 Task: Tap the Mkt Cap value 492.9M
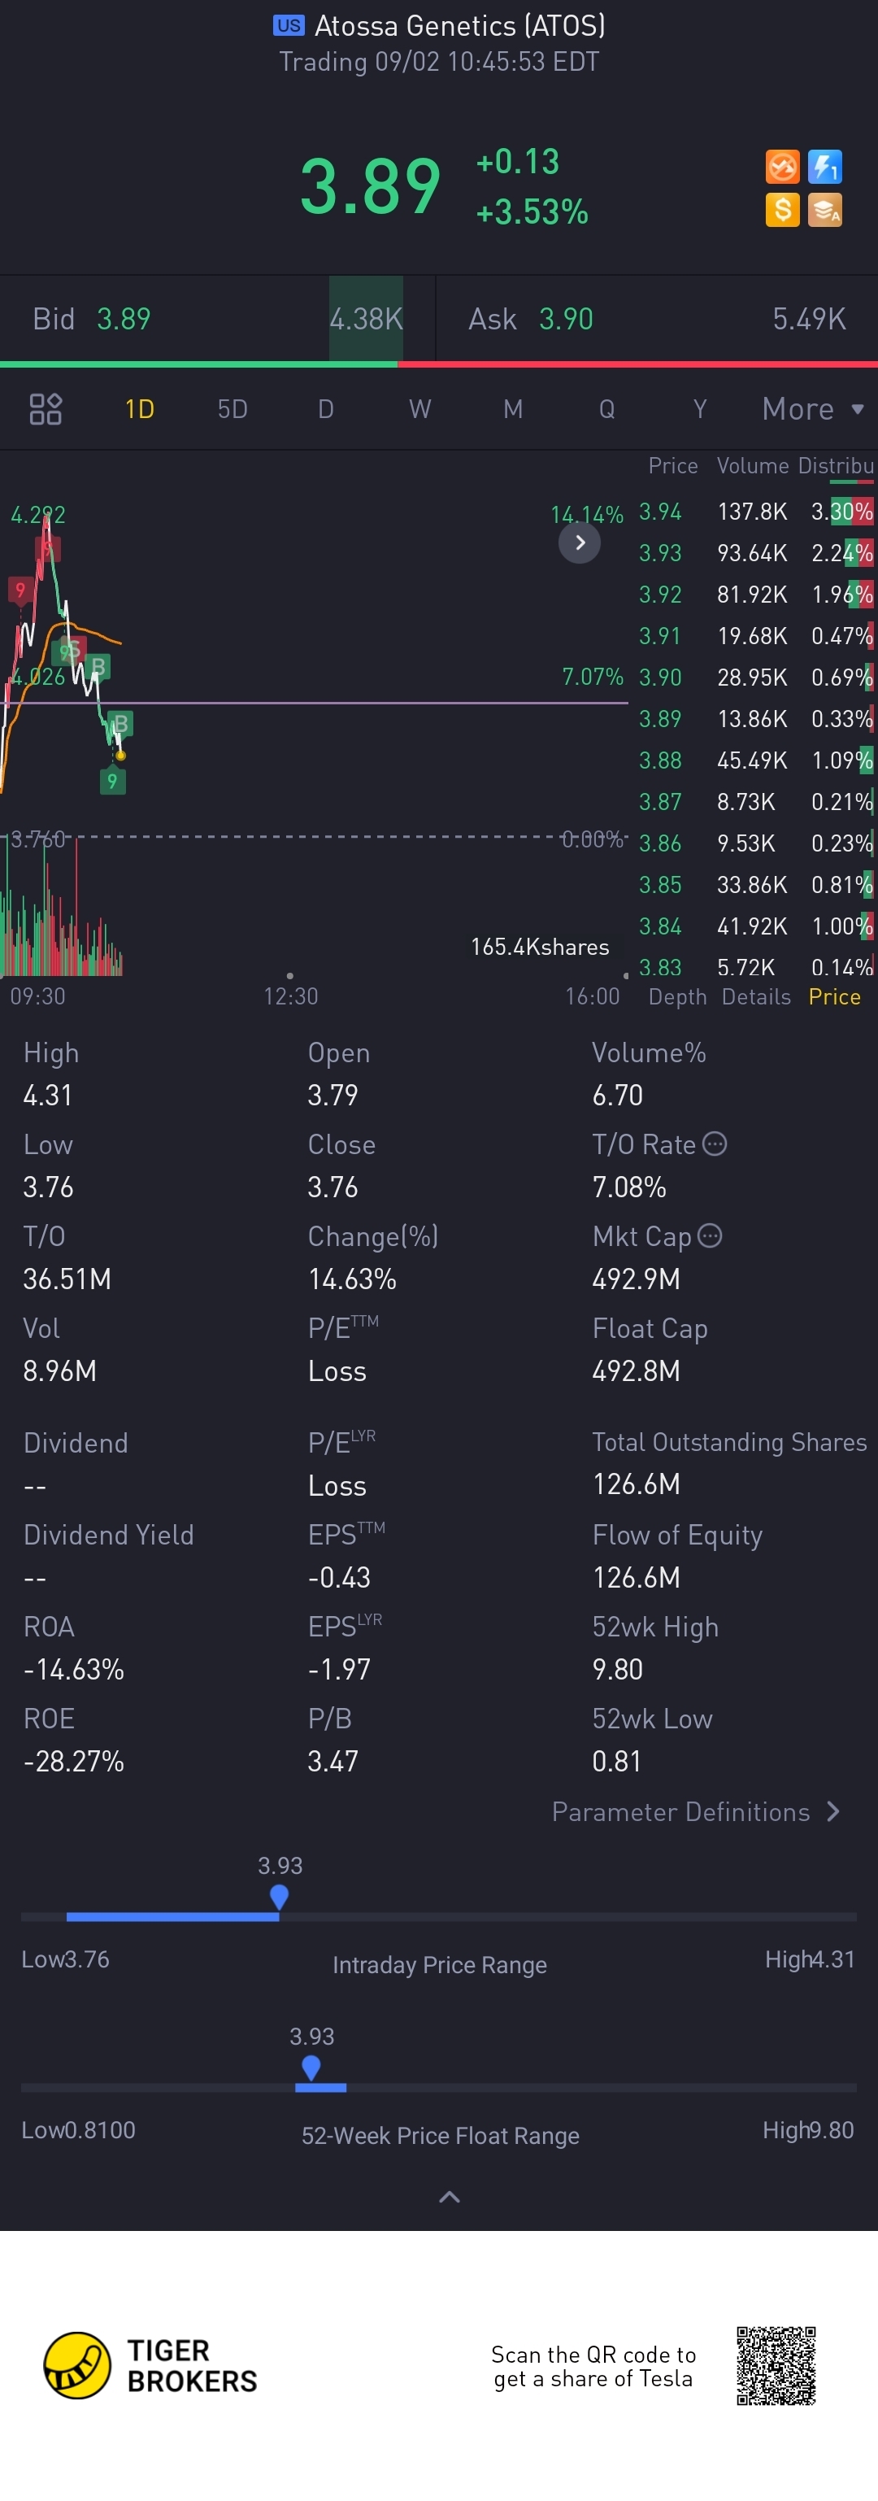point(637,1279)
